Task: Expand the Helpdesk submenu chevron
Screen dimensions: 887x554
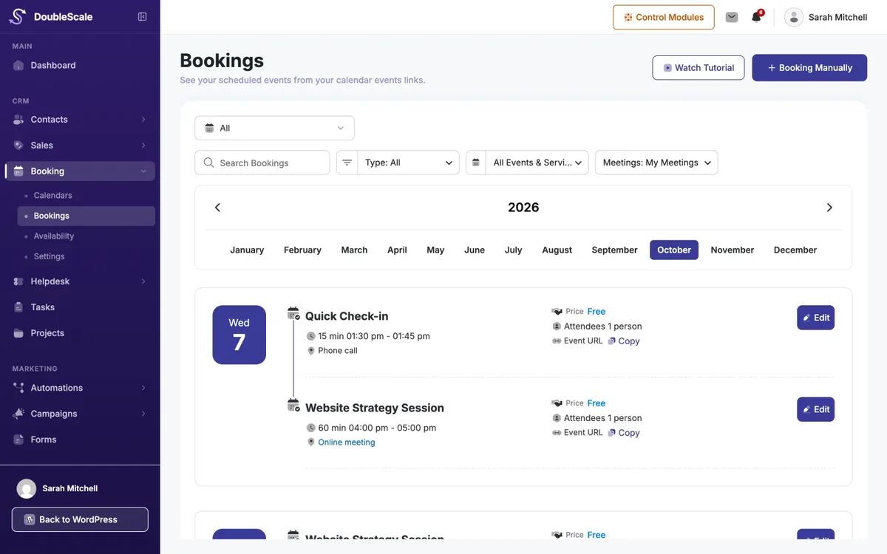Action: (143, 281)
